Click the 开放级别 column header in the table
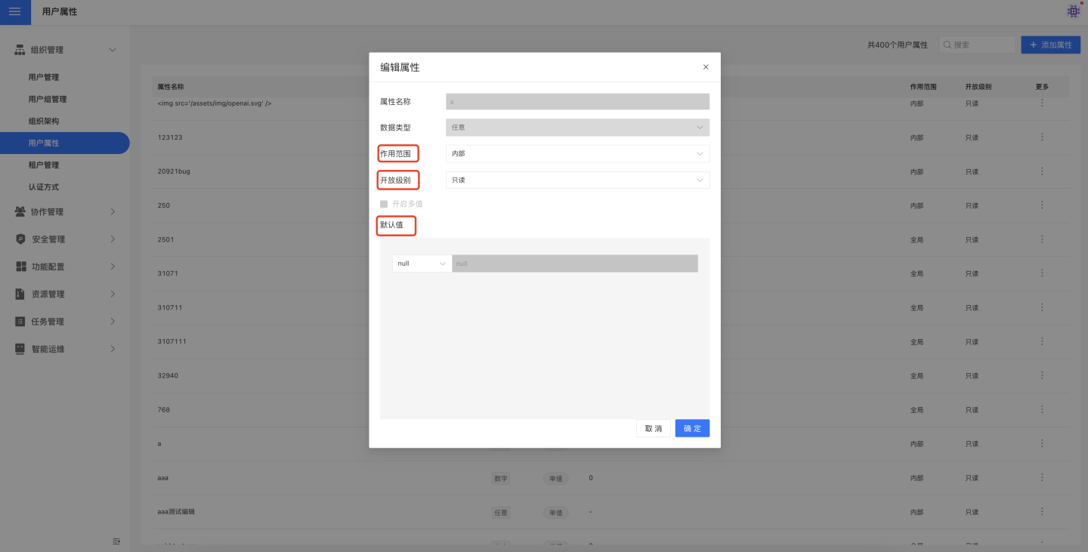The image size is (1088, 552). (x=978, y=87)
